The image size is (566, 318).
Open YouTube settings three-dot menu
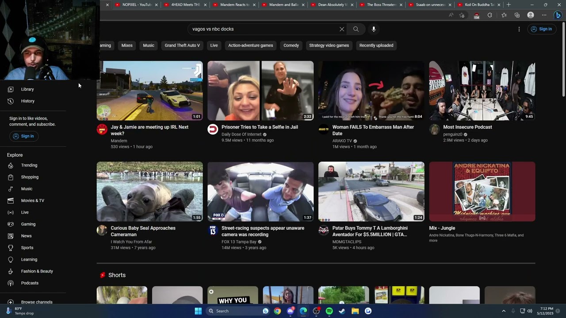pos(519,29)
